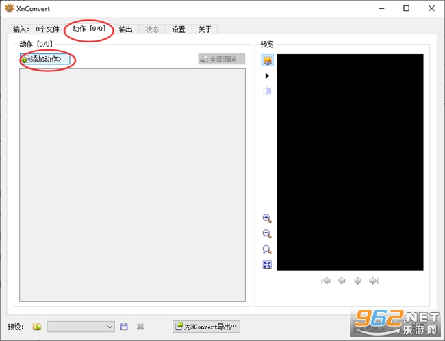Click the black preview image area
The image size is (445, 341).
(351, 162)
